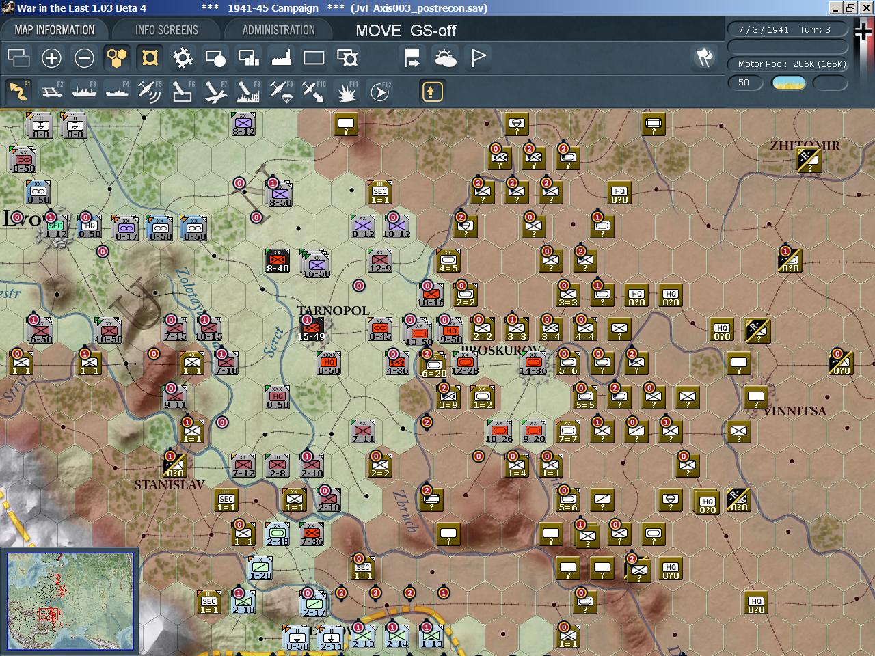Image resolution: width=875 pixels, height=656 pixels.
Task: Select the Soviet 10-16 unit counter
Action: [x=431, y=295]
